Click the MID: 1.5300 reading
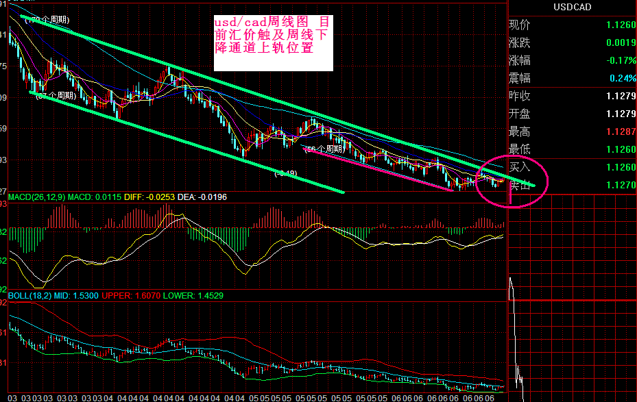The image size is (637, 402). (x=76, y=296)
